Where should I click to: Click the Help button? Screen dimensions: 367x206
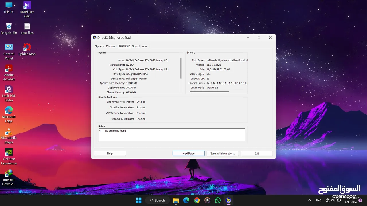[110, 153]
